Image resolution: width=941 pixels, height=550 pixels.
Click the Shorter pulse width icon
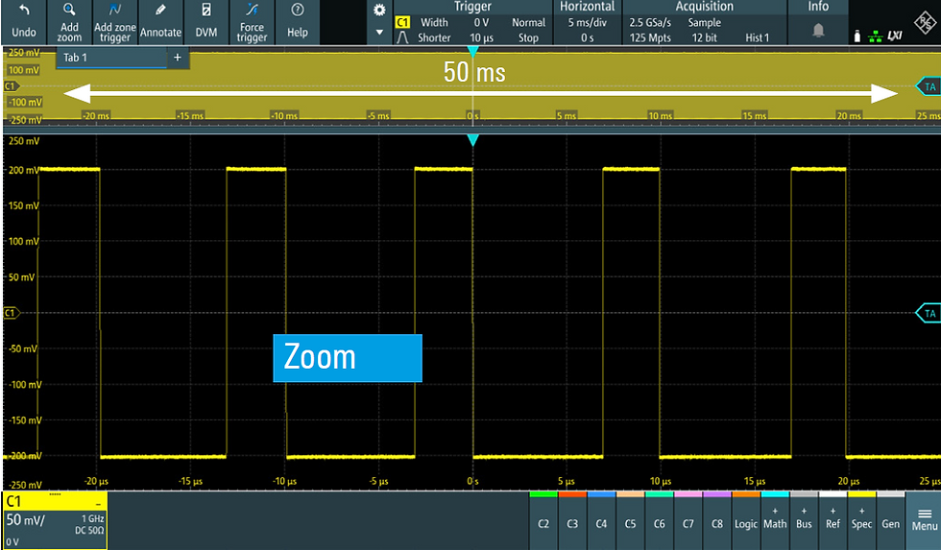click(402, 37)
